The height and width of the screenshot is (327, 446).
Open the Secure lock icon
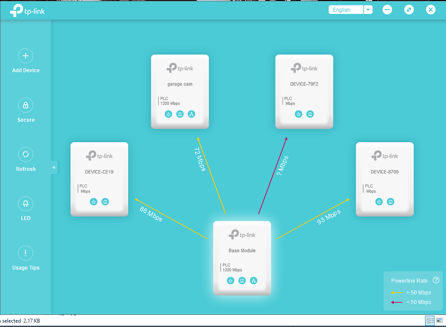coord(26,106)
